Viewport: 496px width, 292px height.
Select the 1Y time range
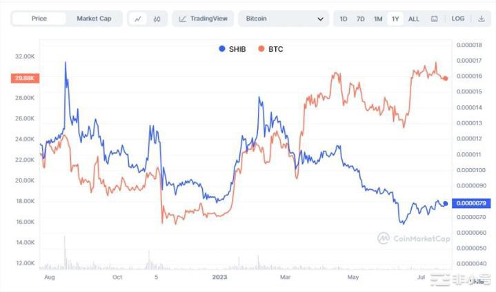tap(395, 19)
